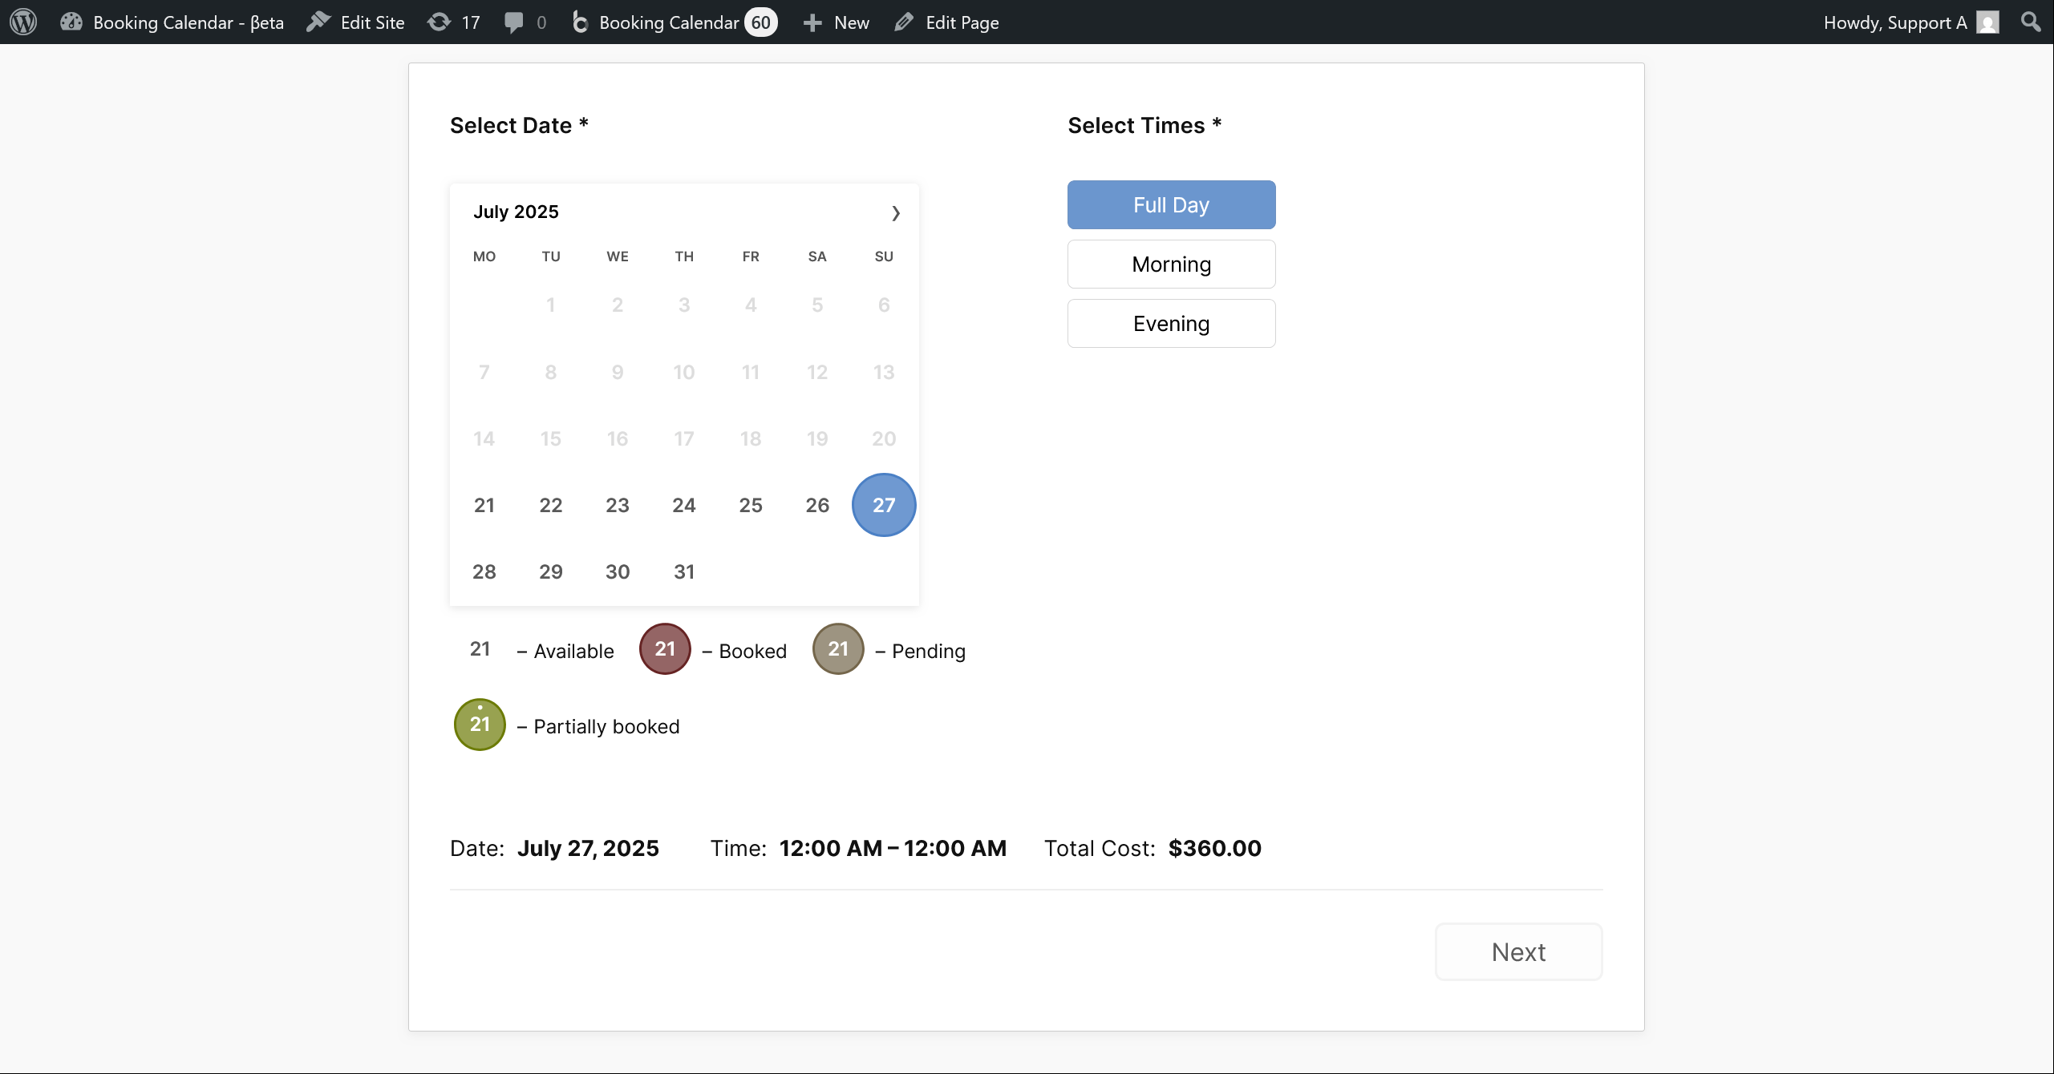
Task: Select July 29 in the calendar
Action: tap(550, 571)
